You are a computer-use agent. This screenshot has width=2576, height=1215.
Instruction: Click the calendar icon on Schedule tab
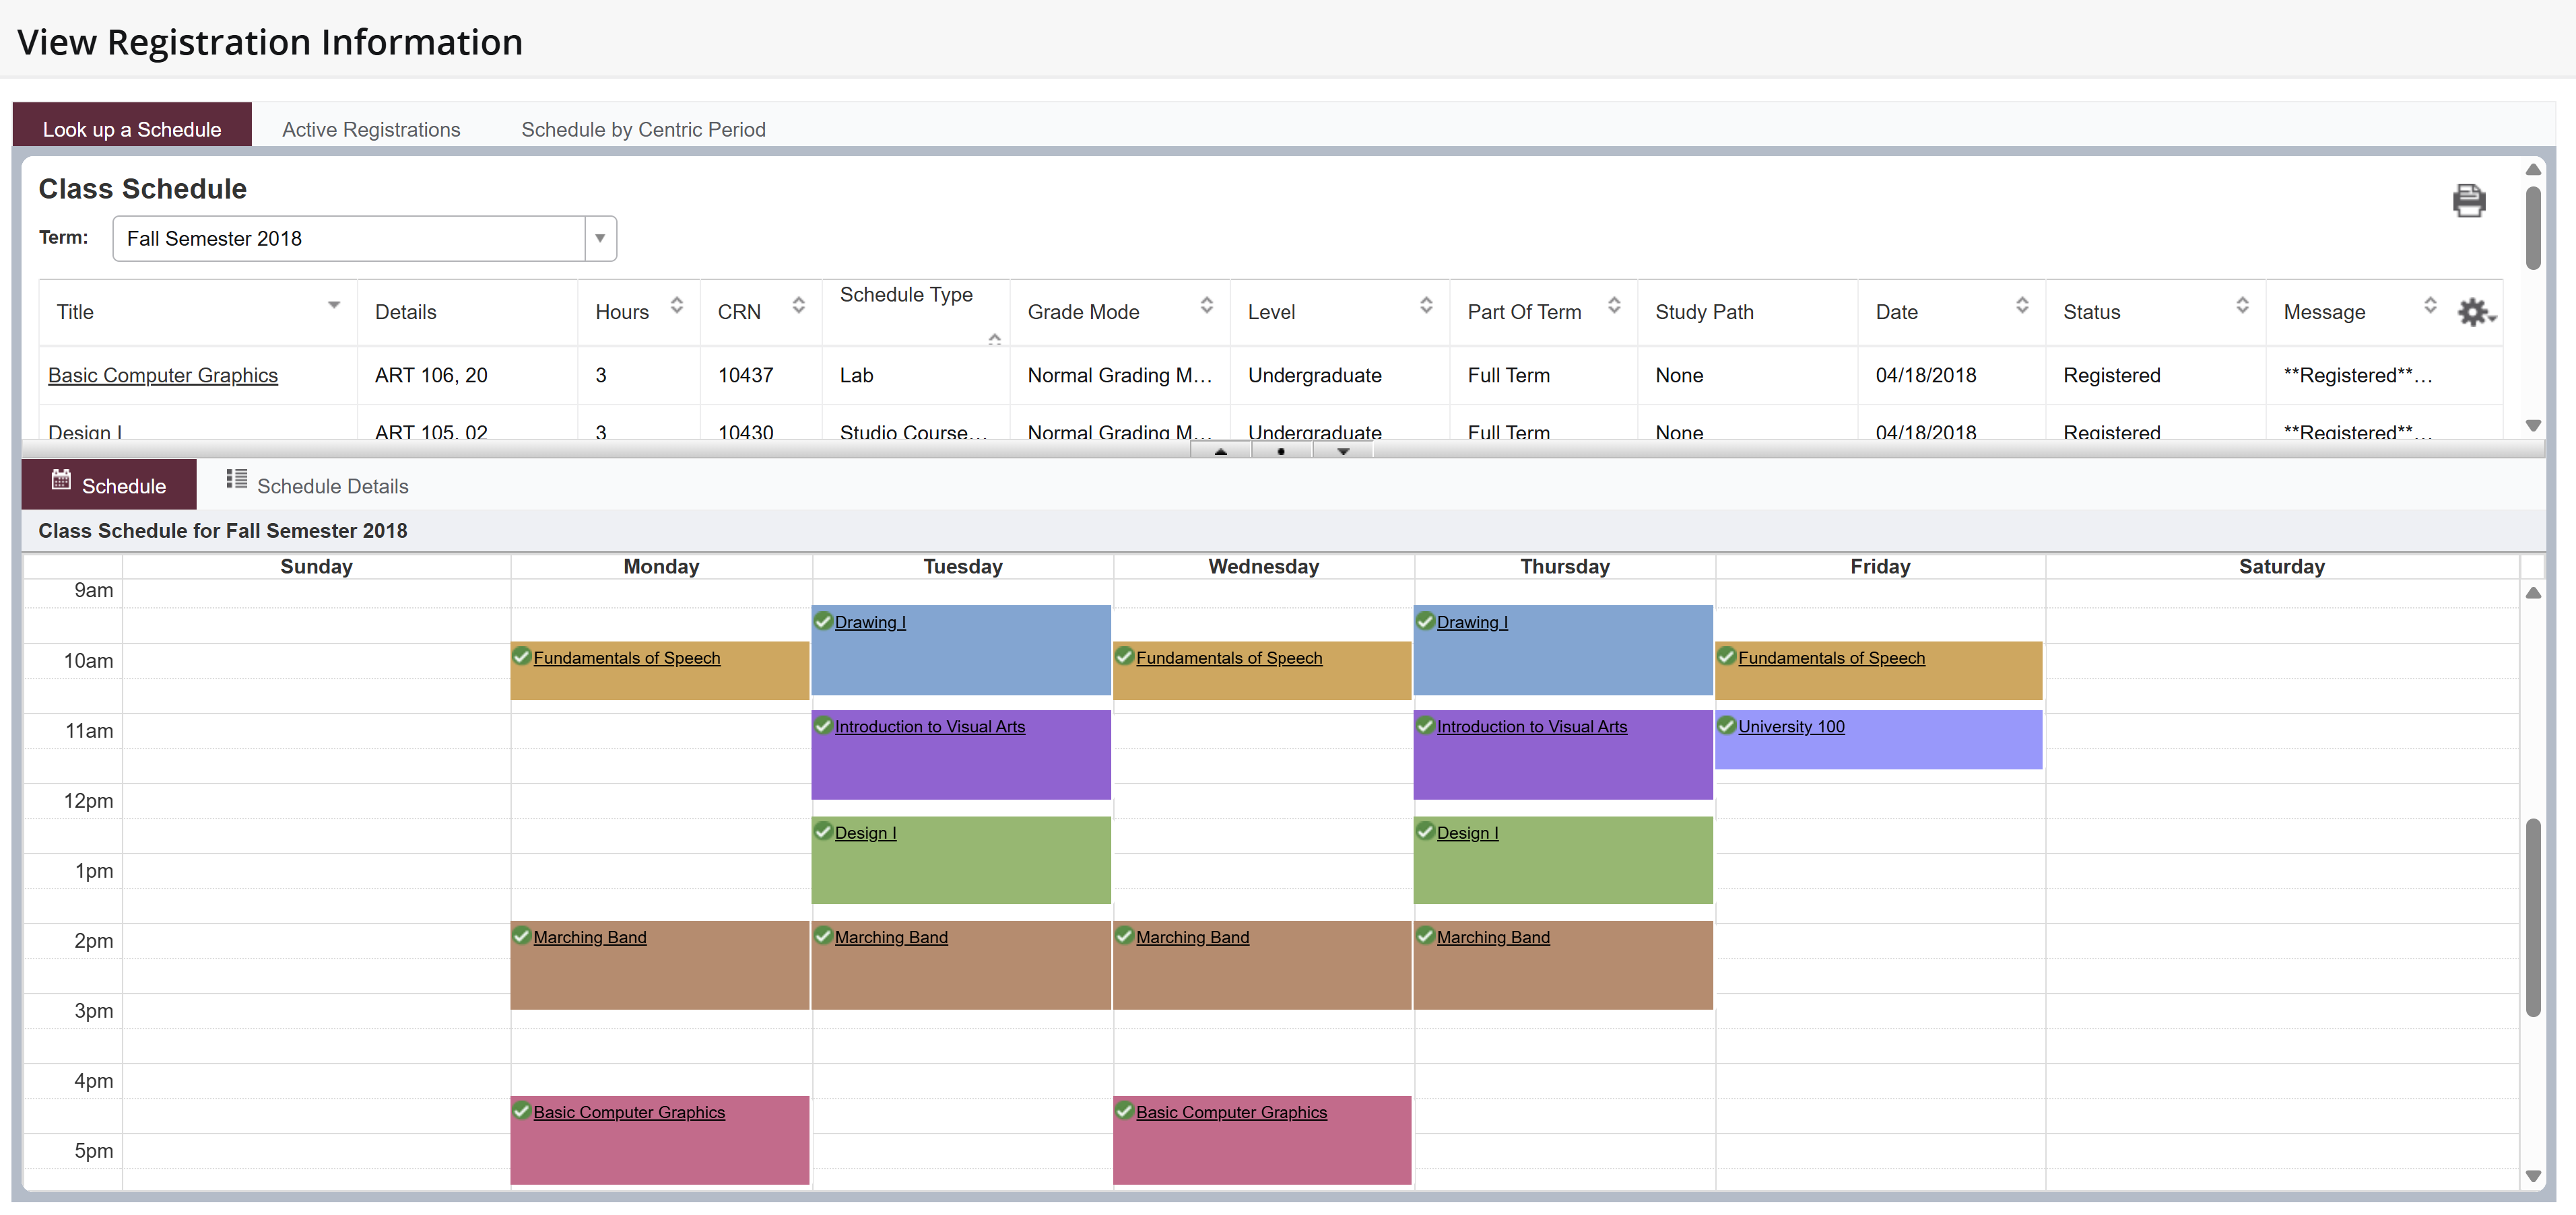coord(61,479)
